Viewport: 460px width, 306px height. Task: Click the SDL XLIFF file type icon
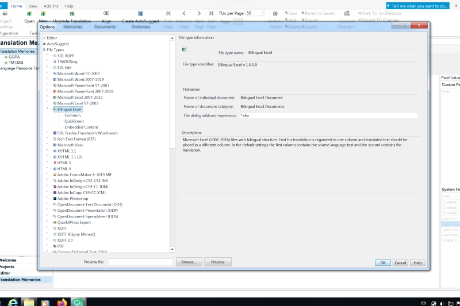55,56
